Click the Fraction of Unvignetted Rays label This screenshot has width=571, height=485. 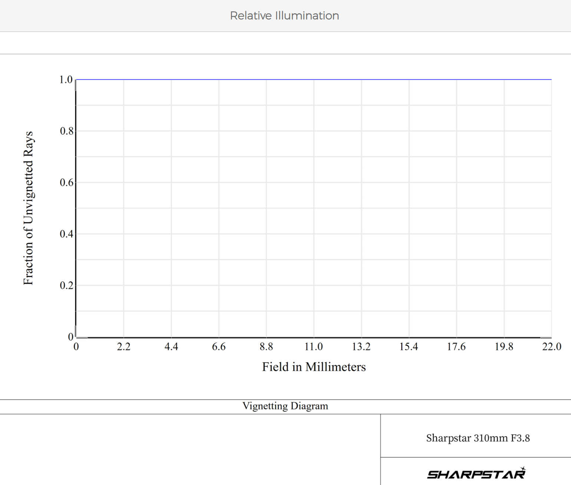[29, 208]
